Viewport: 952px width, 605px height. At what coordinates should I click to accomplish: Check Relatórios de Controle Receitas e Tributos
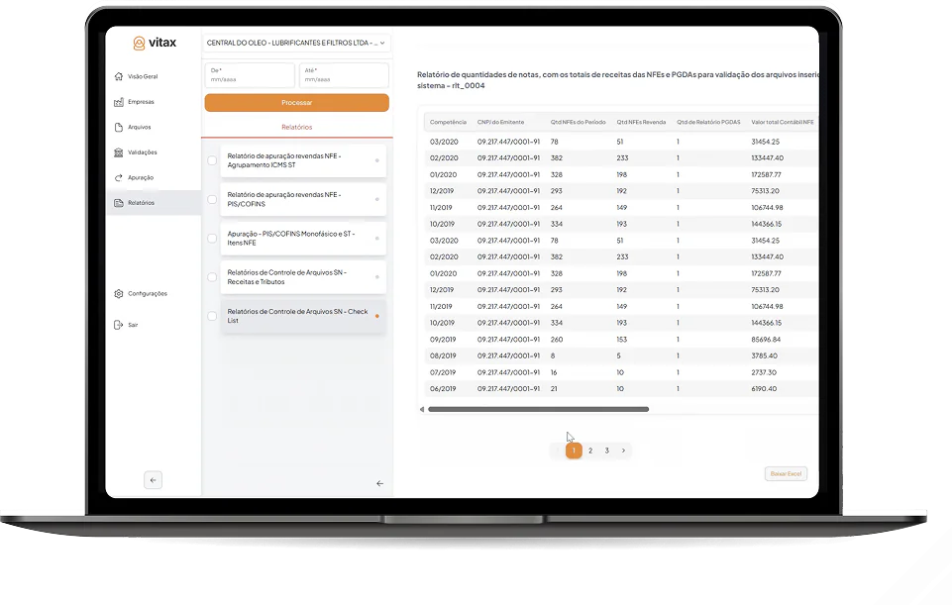(212, 277)
